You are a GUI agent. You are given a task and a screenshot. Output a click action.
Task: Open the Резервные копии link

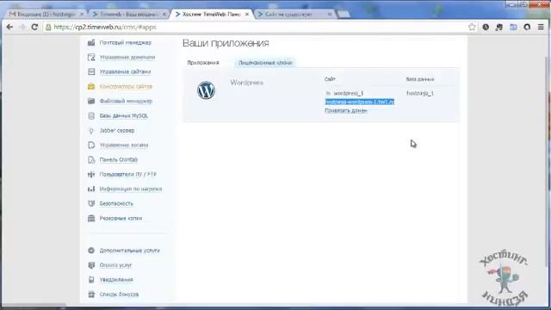pos(121,218)
